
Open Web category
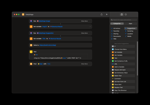tap(114, 39)
